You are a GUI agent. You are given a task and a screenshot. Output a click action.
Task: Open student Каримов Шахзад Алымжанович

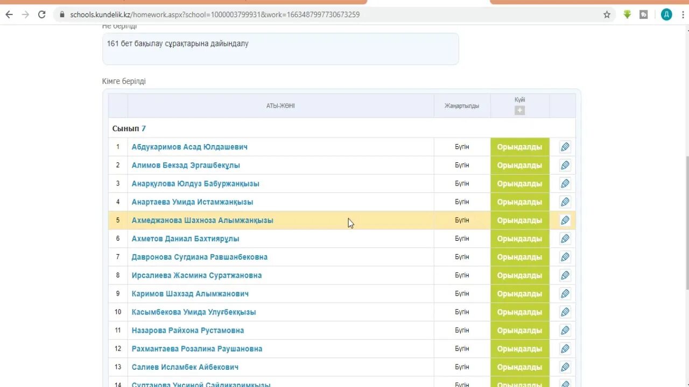coord(190,293)
